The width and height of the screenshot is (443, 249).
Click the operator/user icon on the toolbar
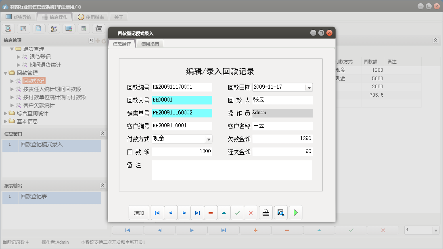click(x=52, y=28)
